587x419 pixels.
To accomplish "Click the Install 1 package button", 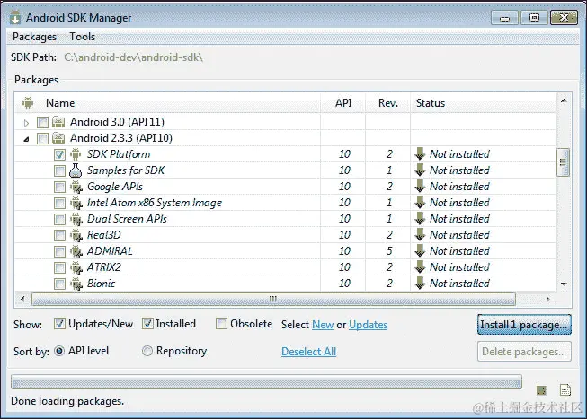I will click(524, 325).
